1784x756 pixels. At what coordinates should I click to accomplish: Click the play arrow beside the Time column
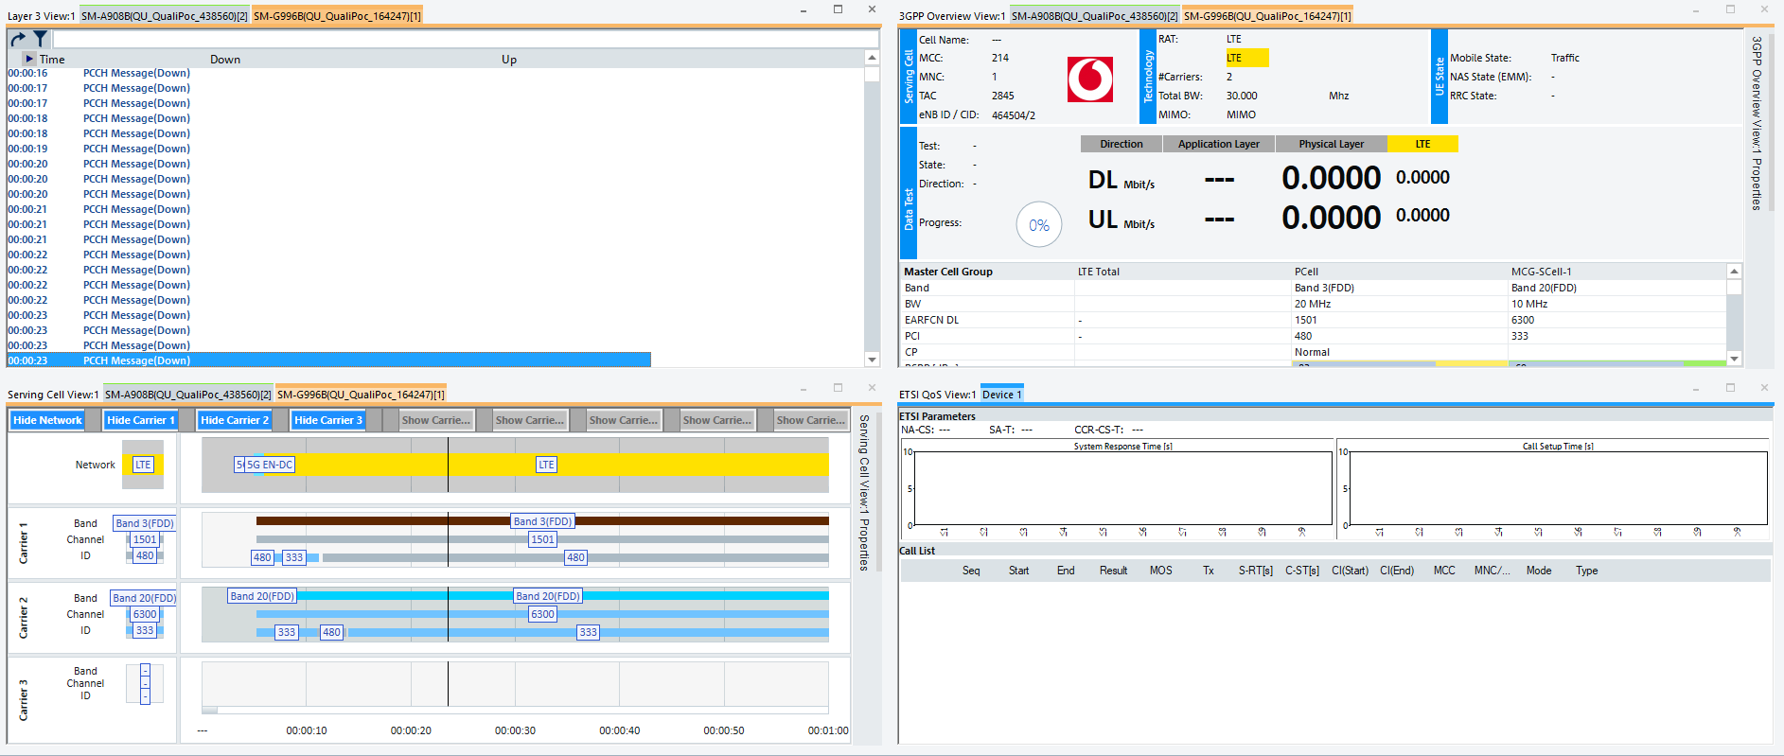pos(29,59)
